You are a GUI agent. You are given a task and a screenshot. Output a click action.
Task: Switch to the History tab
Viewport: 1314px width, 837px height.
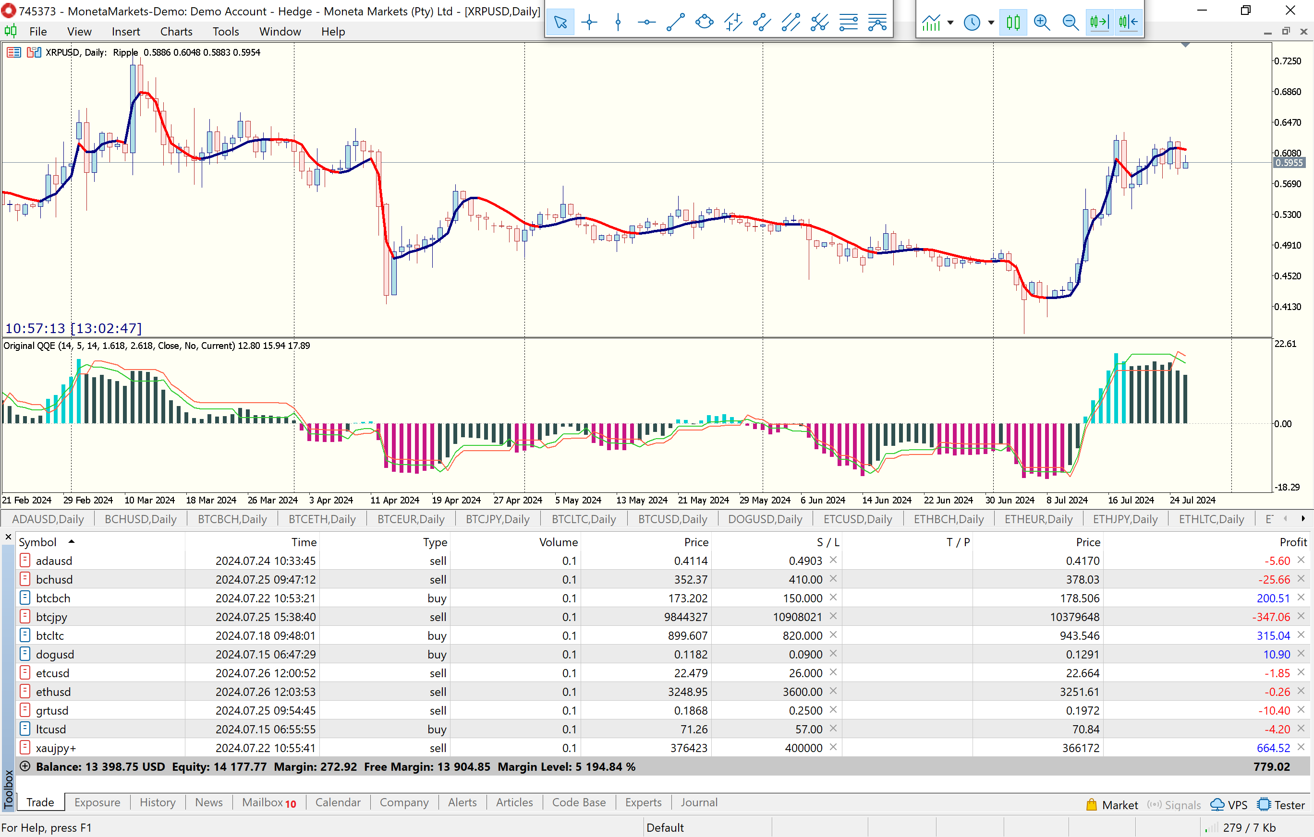pyautogui.click(x=157, y=802)
